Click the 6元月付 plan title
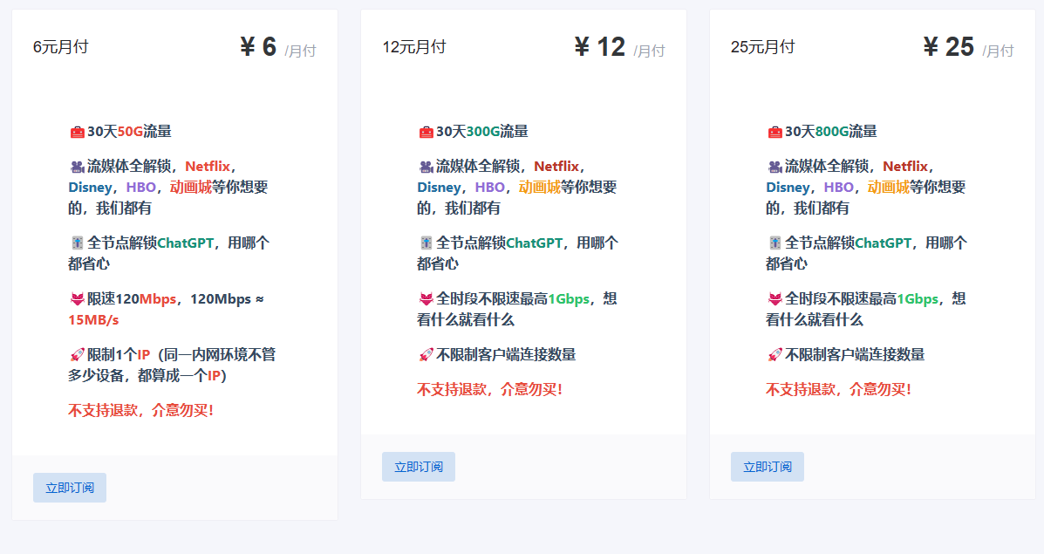 (x=61, y=47)
